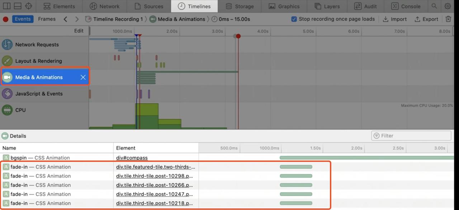Export the timeline recording
Image resolution: width=459 pixels, height=210 pixels.
(426, 19)
